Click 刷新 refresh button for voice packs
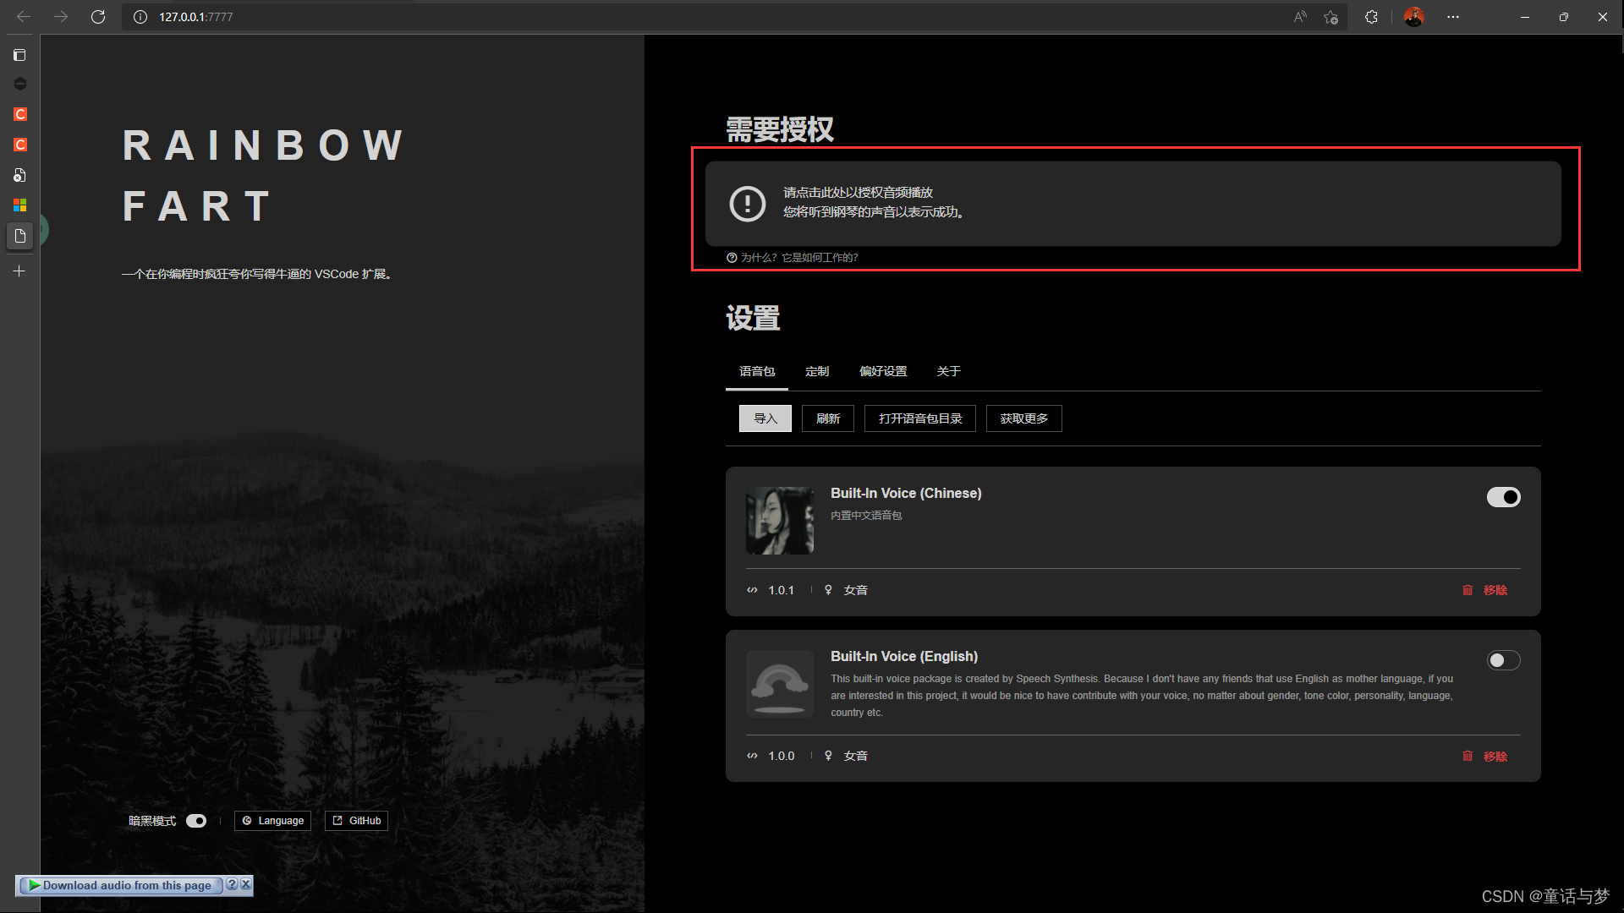The height and width of the screenshot is (913, 1624). tap(827, 418)
